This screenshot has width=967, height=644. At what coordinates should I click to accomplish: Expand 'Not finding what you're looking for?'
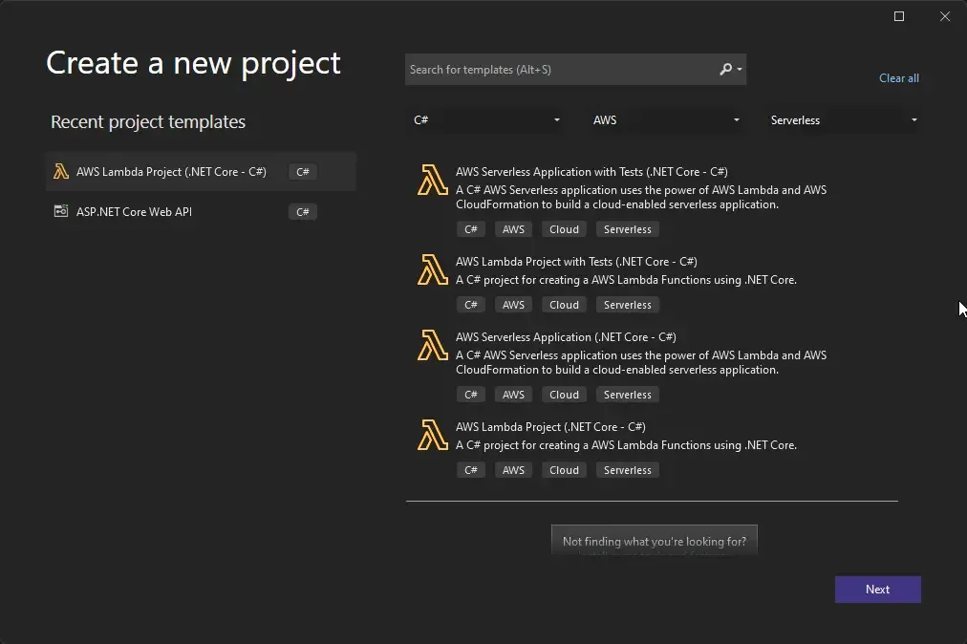[654, 541]
